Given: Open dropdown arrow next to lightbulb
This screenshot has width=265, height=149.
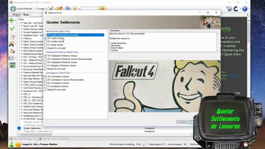Looking at the screenshot, I should [x=79, y=9].
